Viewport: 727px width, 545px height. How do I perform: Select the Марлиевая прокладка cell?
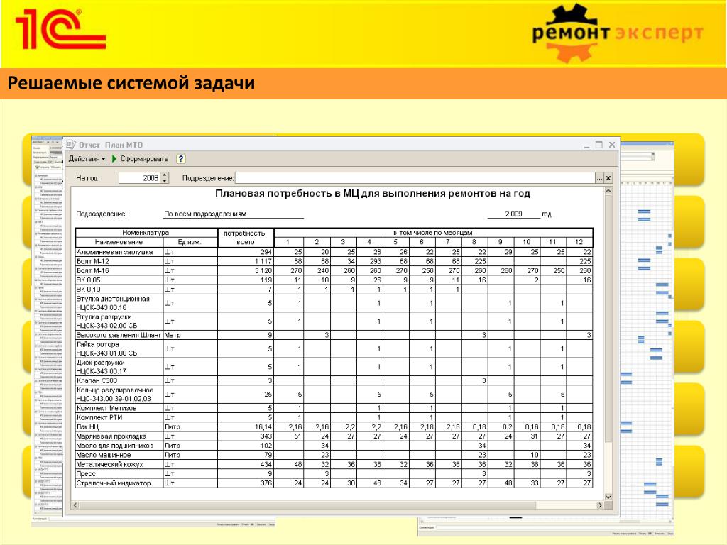point(119,436)
